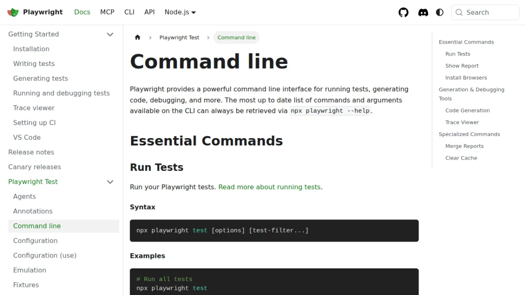Screen dimensions: 526x295
Task: Collapse the Playwright Test section chevron
Action: point(110,182)
